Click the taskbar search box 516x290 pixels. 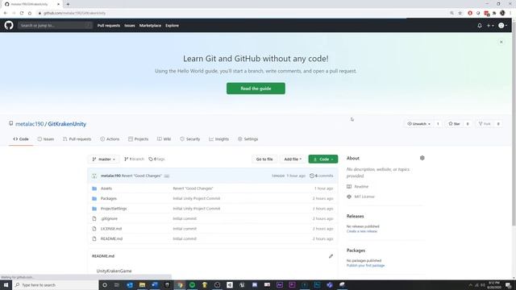pyautogui.click(x=56, y=285)
